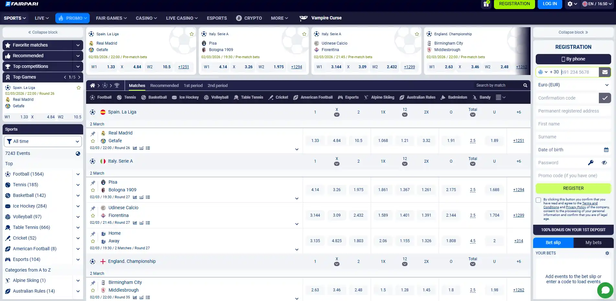The width and height of the screenshot is (616, 301).
Task: Tick the terms and conditions checkbox
Action: click(538, 200)
